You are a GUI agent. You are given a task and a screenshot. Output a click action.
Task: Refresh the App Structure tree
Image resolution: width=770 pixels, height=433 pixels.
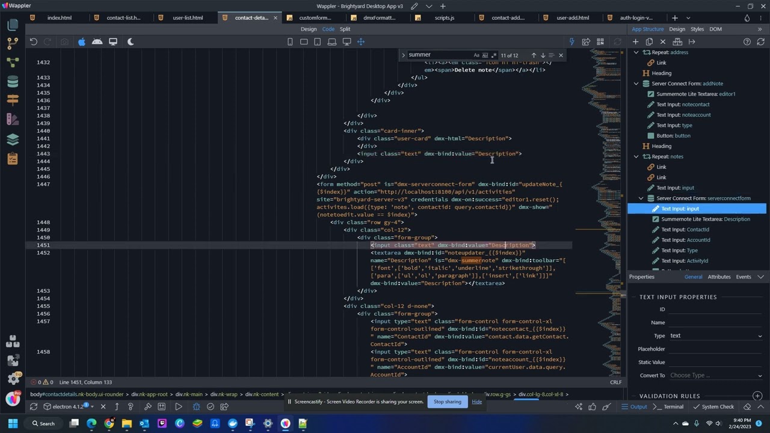click(x=761, y=41)
